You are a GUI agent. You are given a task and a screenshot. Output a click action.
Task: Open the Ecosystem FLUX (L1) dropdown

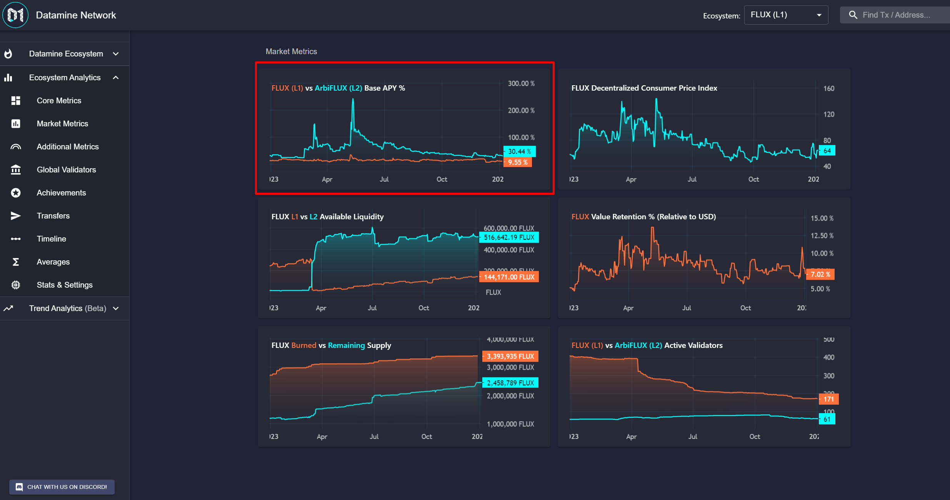point(786,15)
